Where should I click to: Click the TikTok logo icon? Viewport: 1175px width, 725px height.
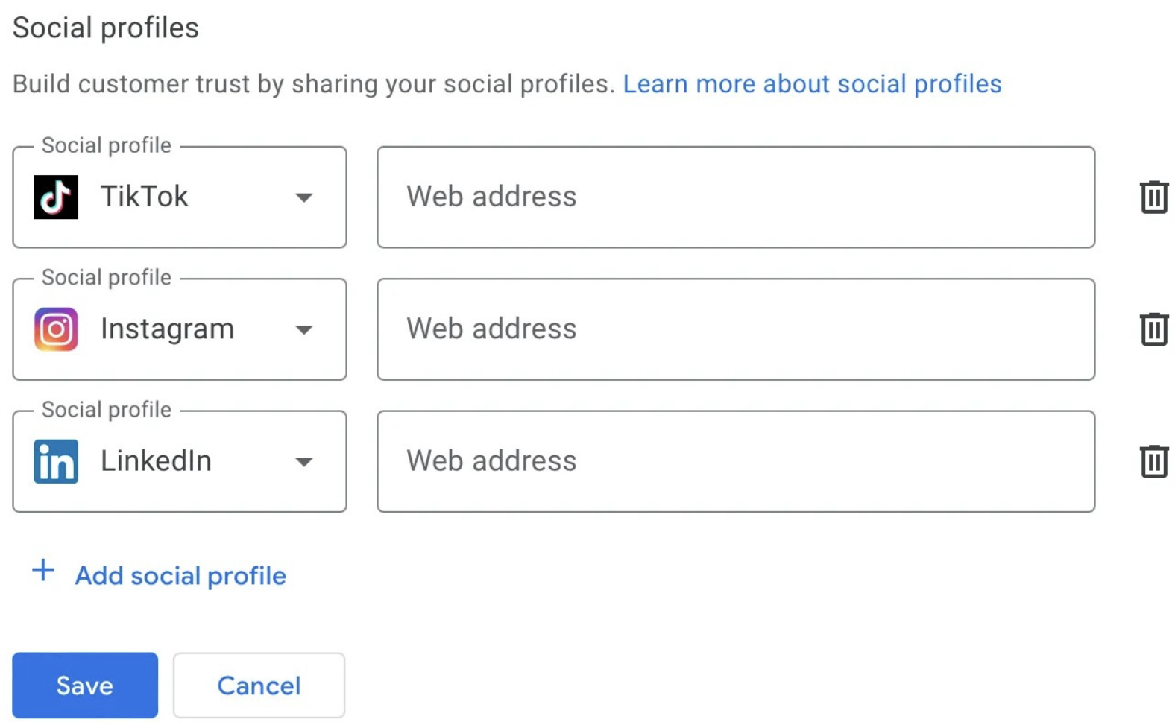56,197
